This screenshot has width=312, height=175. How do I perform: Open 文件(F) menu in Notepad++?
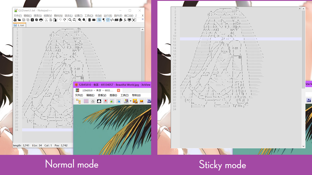click(18, 16)
